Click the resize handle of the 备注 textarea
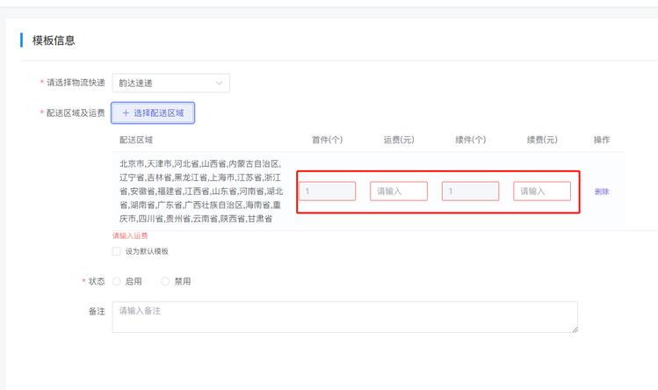The height and width of the screenshot is (390, 658). click(575, 330)
